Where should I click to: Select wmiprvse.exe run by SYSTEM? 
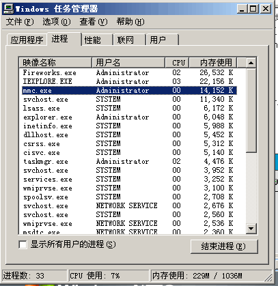[x=129, y=188]
